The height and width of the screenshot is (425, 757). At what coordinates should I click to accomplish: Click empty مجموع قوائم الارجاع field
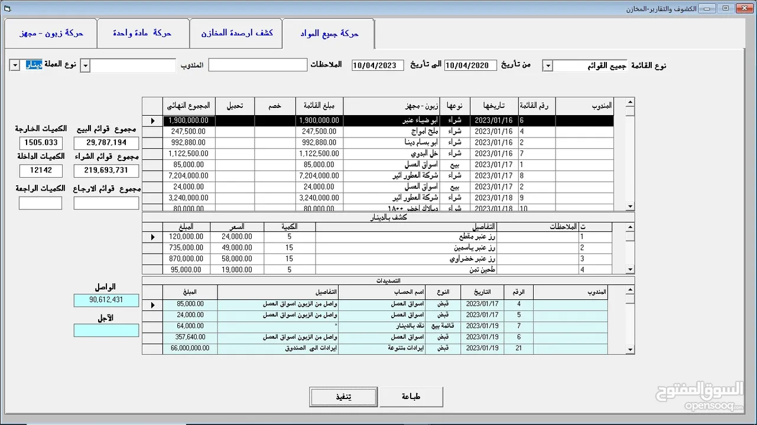[106, 203]
